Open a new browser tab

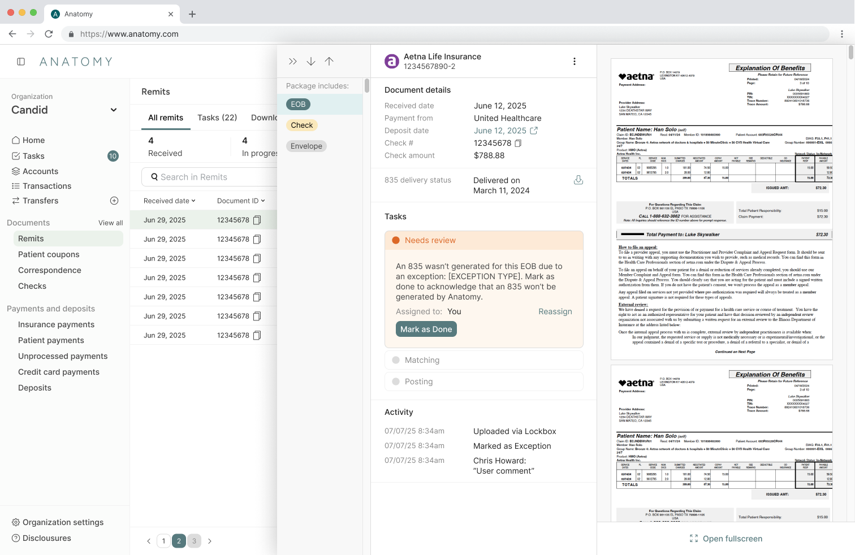[192, 14]
